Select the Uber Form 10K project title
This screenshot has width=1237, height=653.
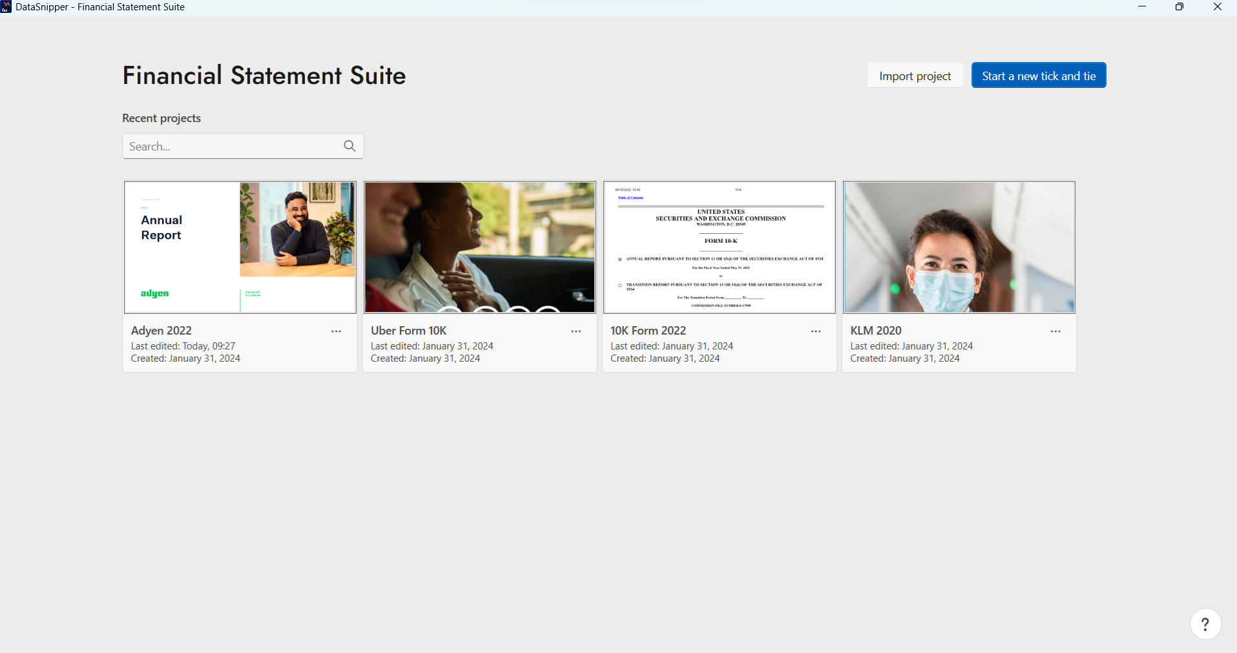pos(408,331)
